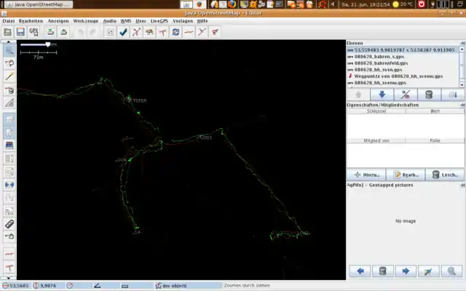
Task: Click the blue checkmark toolbar icon
Action: (123, 32)
